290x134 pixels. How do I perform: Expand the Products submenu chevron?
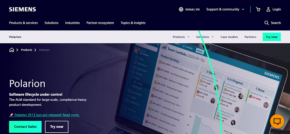click(x=188, y=37)
